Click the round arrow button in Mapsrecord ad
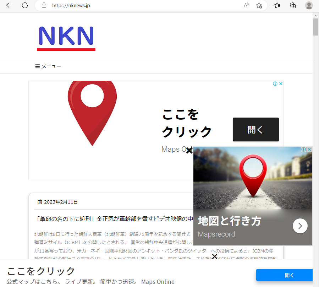Viewport: 319px width, 287px height. [x=300, y=226]
